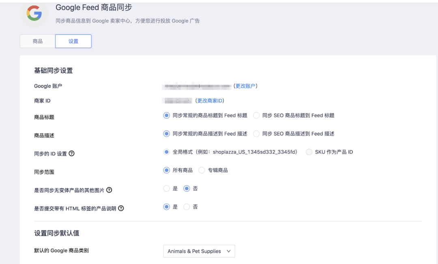Select 所有商品 sync range
This screenshot has height=264, width=438.
tap(167, 170)
